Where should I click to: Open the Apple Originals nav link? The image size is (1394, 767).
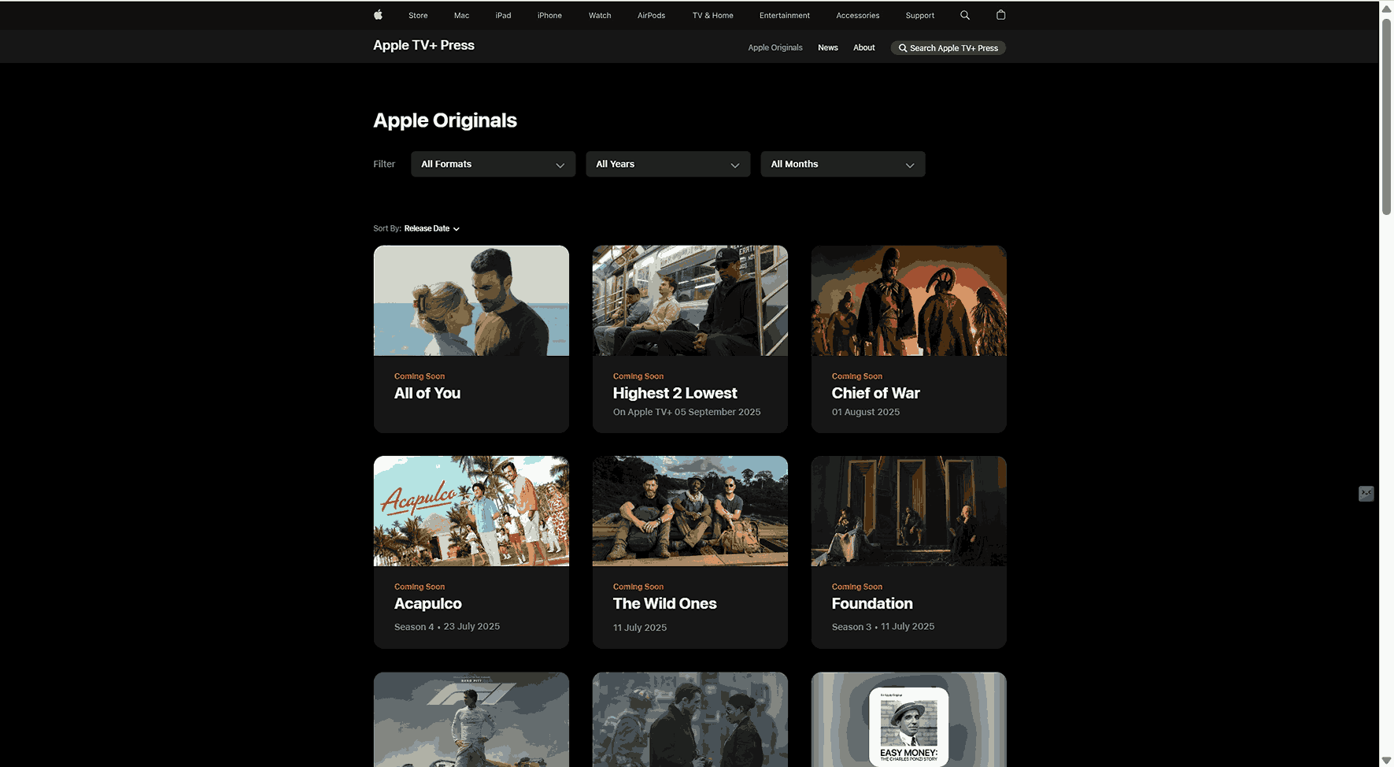point(775,48)
